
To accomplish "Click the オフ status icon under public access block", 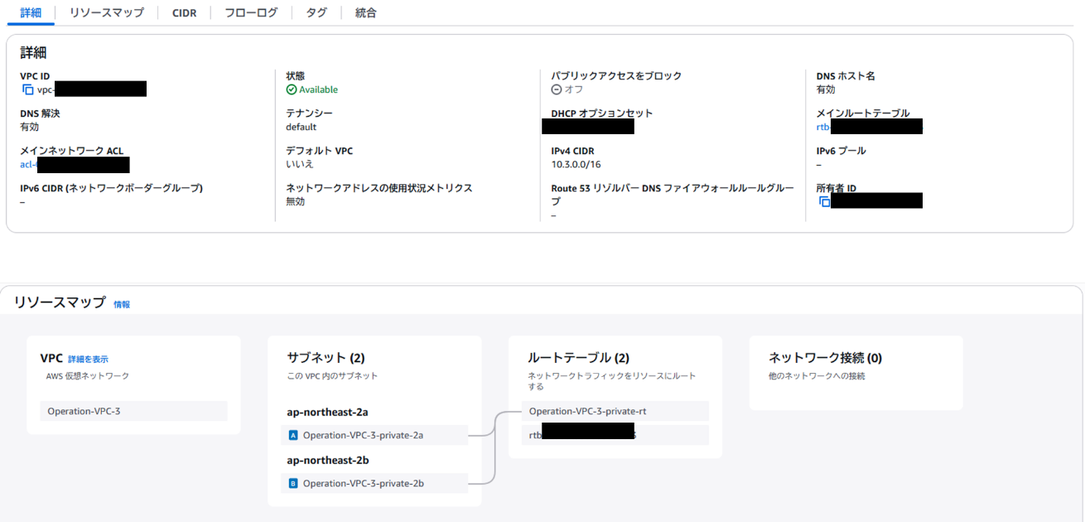I will pos(557,89).
